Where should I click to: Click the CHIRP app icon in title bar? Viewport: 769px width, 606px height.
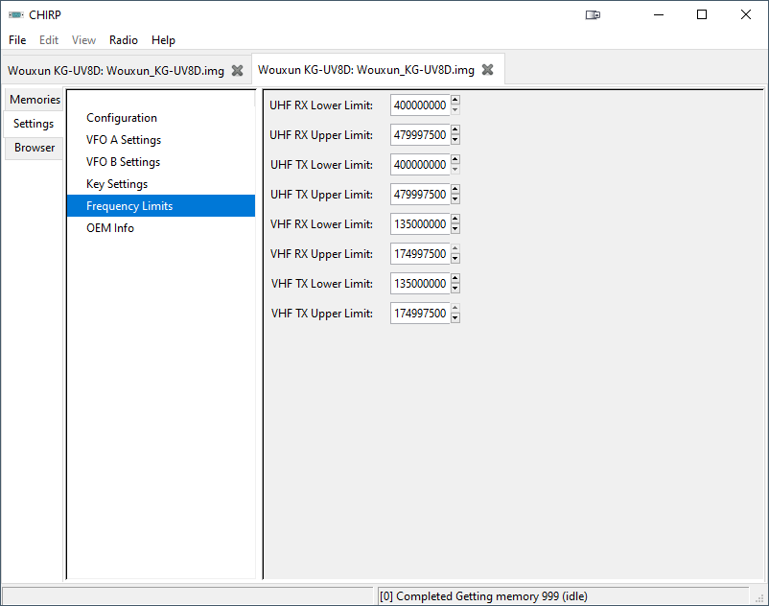(x=15, y=14)
